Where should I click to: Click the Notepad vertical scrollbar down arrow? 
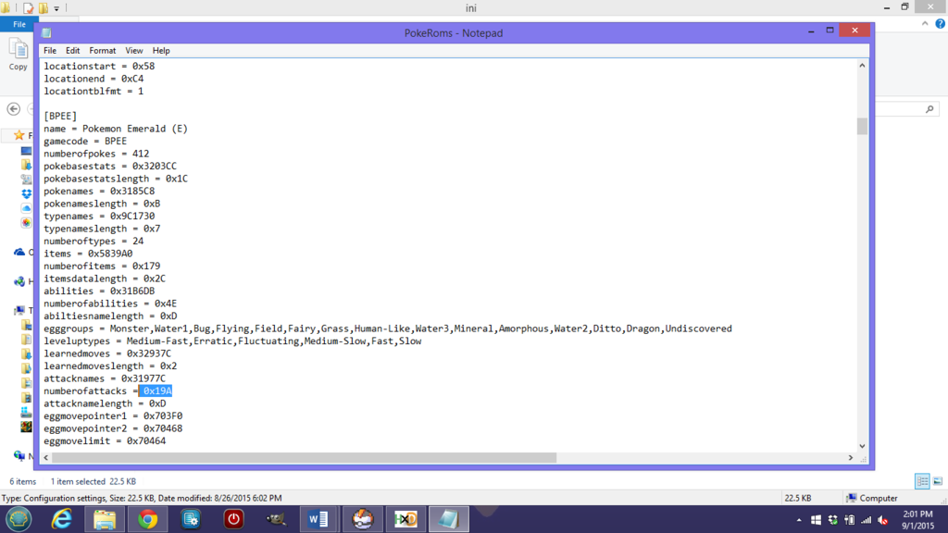point(862,446)
